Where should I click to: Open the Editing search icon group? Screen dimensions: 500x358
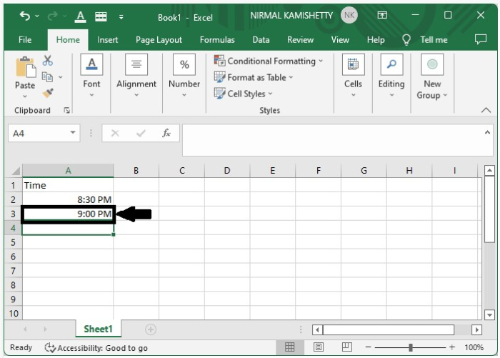point(391,75)
